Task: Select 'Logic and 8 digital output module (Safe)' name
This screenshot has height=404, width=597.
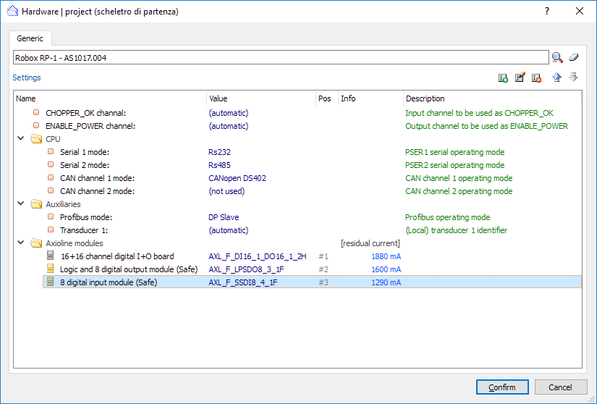Action: (x=129, y=269)
